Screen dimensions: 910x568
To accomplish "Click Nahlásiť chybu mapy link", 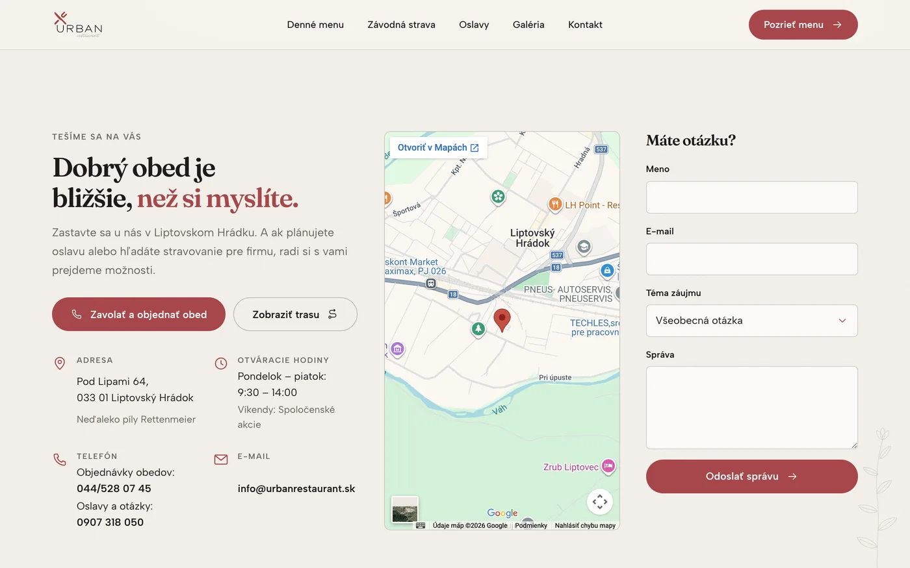I will [585, 525].
